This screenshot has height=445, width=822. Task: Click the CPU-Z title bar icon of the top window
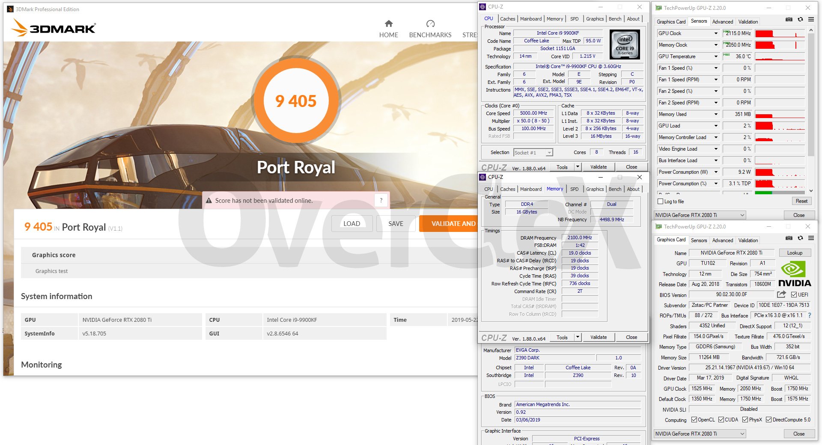[x=482, y=7]
